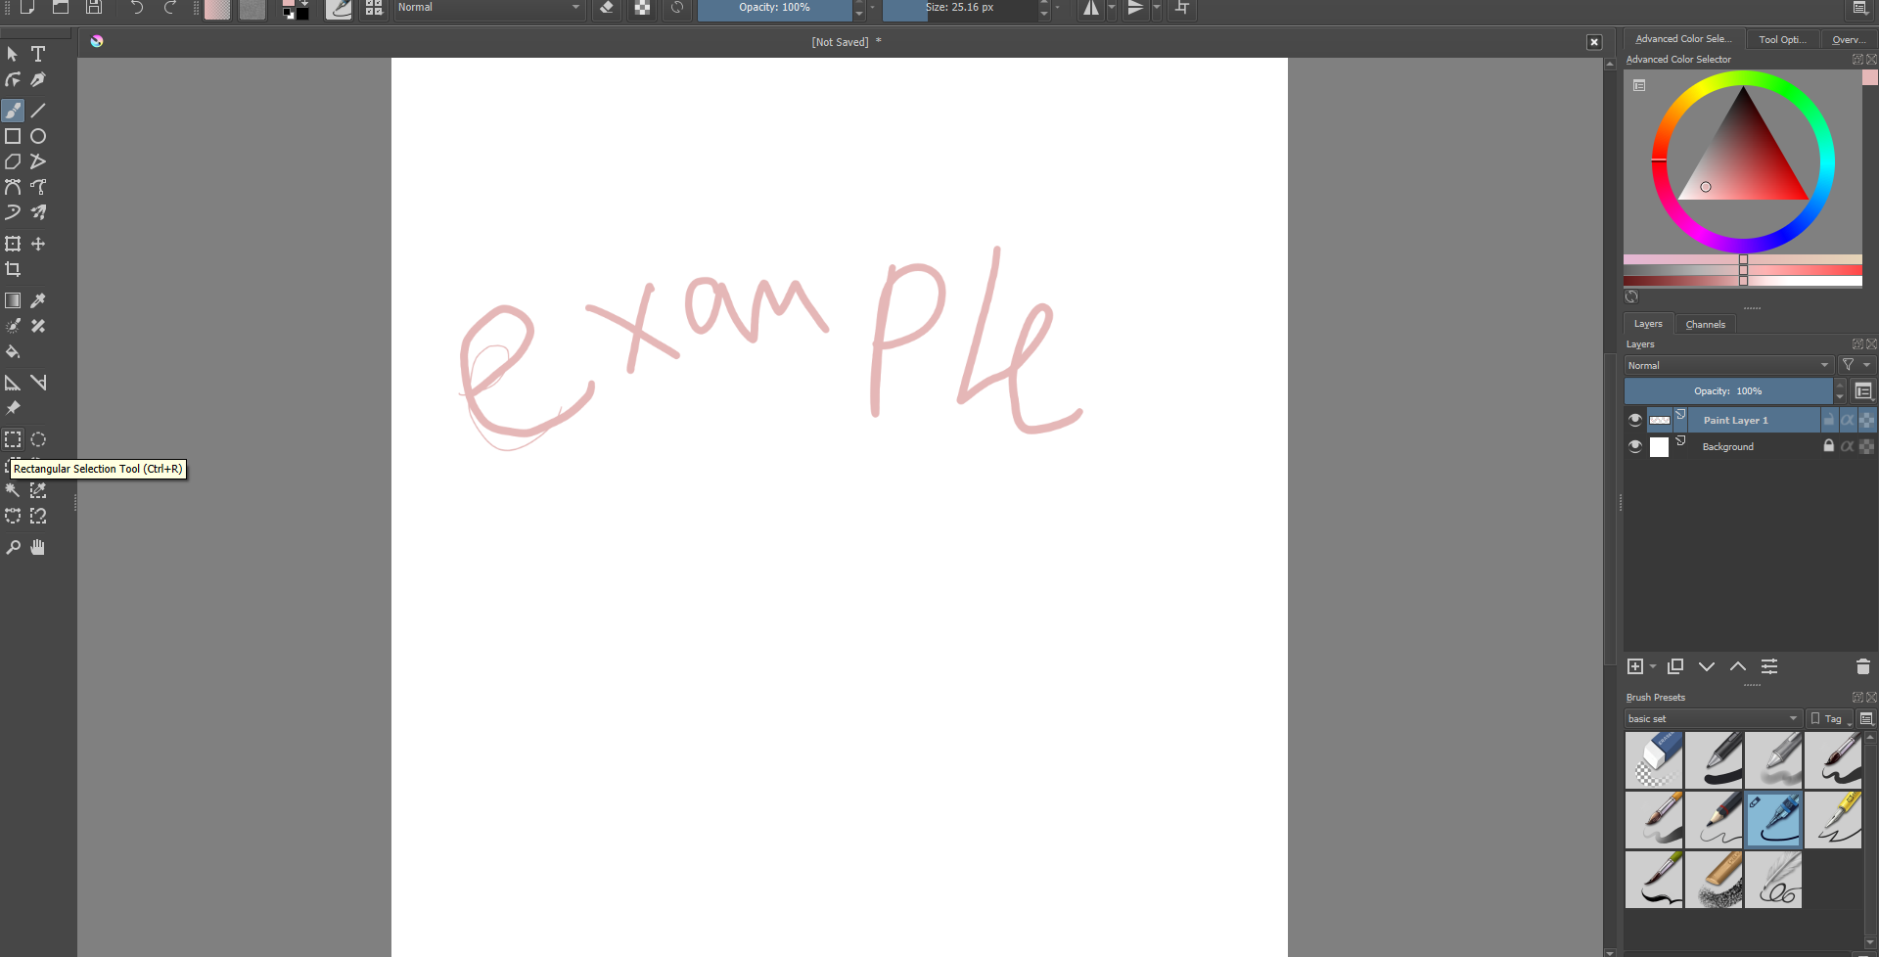
Task: Hide the Paint Layer 1 layer
Action: (x=1634, y=420)
